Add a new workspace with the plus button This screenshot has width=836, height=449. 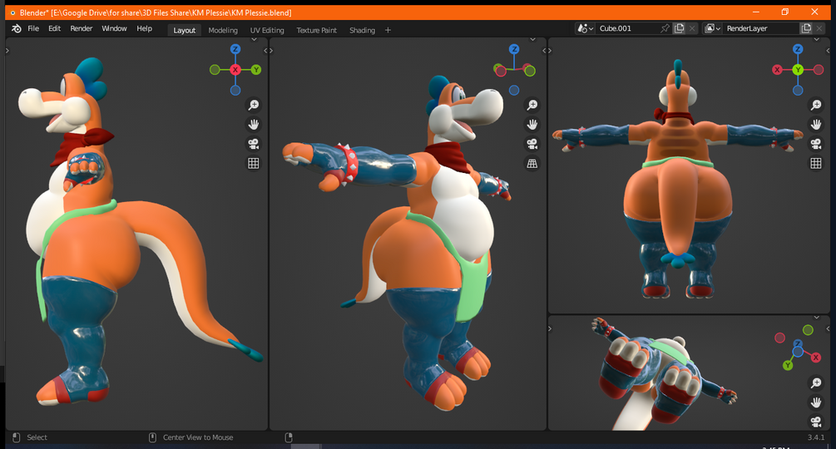point(388,31)
